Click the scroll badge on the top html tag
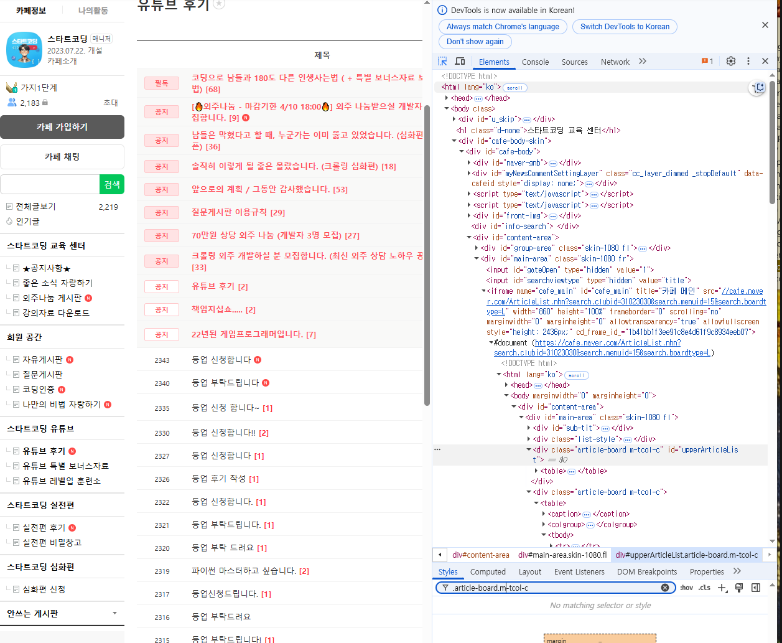 coord(514,88)
